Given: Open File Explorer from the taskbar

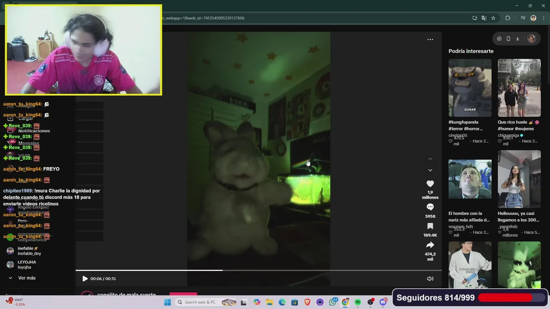Looking at the screenshot, I should tap(269, 302).
